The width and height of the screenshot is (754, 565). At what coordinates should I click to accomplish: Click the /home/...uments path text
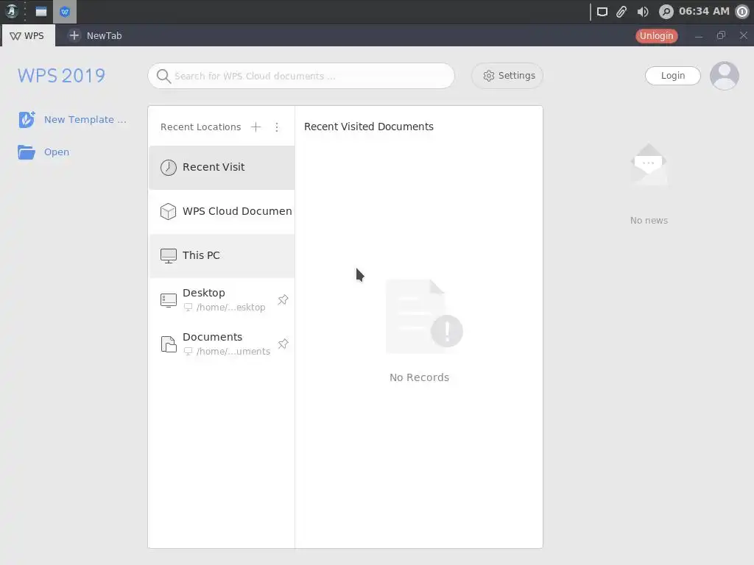point(233,352)
